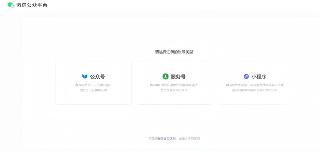Click the 公众号 card title
Viewport: 319px width, 151px height.
[x=98, y=76]
